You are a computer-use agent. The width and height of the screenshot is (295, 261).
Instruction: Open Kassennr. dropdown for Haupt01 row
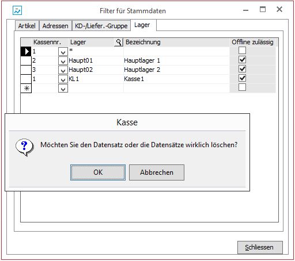63,61
